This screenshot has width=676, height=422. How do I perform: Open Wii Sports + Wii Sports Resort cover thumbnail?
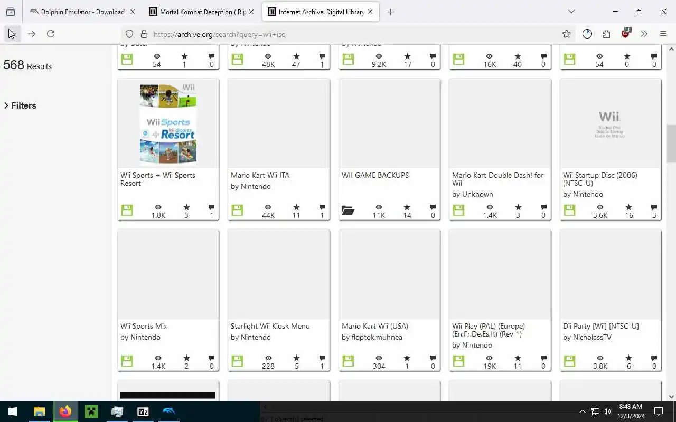[168, 124]
